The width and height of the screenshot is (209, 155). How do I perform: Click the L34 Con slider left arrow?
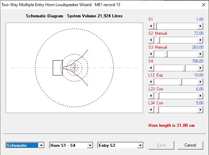pyautogui.click(x=151, y=110)
